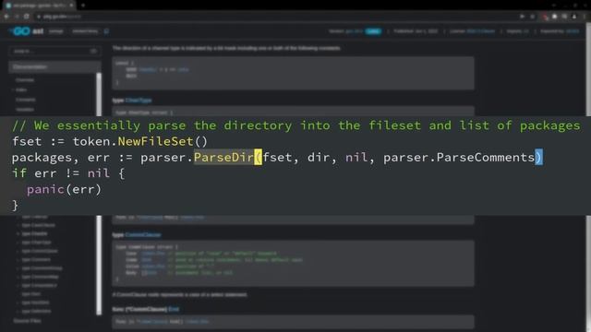591x332 pixels.
Task: Open the CommClause type heading link
Action: click(x=143, y=235)
